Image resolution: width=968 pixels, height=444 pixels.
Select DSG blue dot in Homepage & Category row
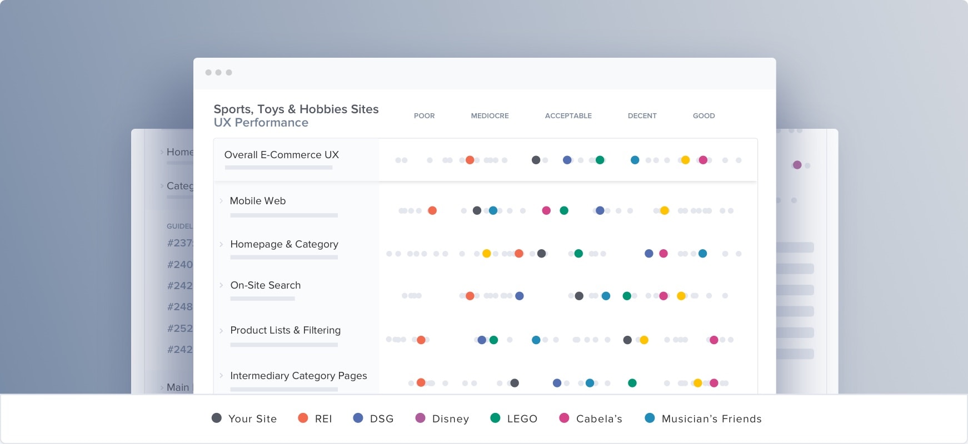coord(648,254)
